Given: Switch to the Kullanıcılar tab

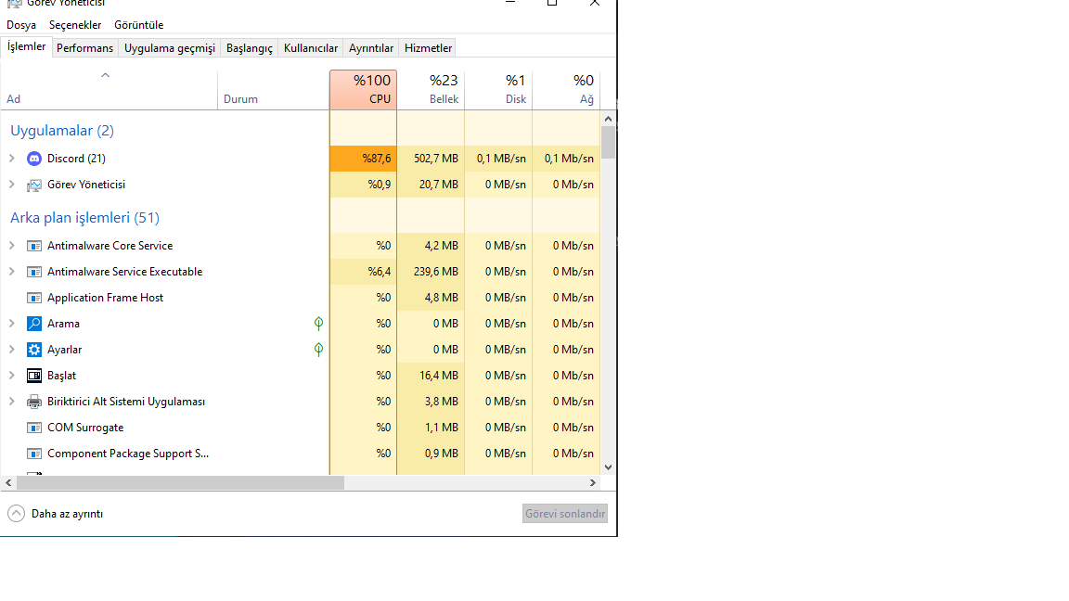Looking at the screenshot, I should click(311, 48).
